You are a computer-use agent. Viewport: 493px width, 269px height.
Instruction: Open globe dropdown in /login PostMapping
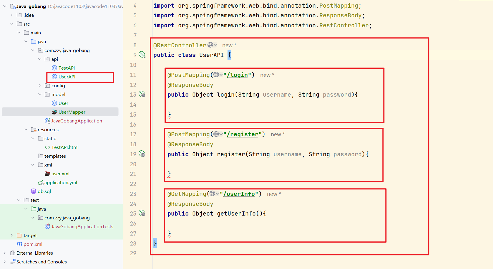click(218, 75)
